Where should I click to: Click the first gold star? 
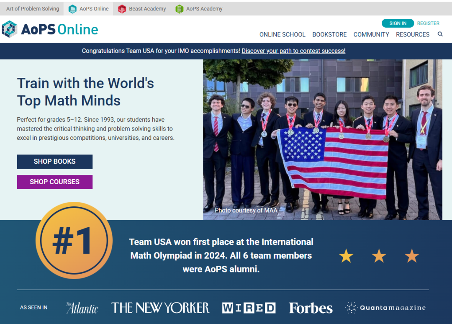pos(346,256)
